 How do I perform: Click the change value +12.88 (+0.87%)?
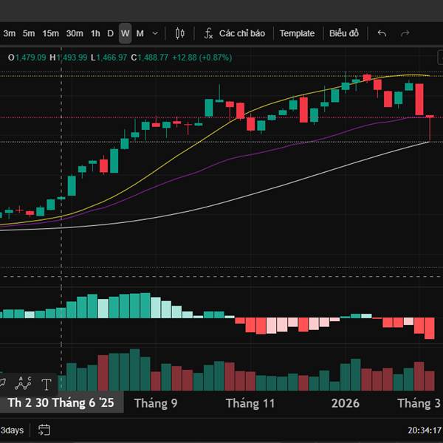click(x=202, y=58)
